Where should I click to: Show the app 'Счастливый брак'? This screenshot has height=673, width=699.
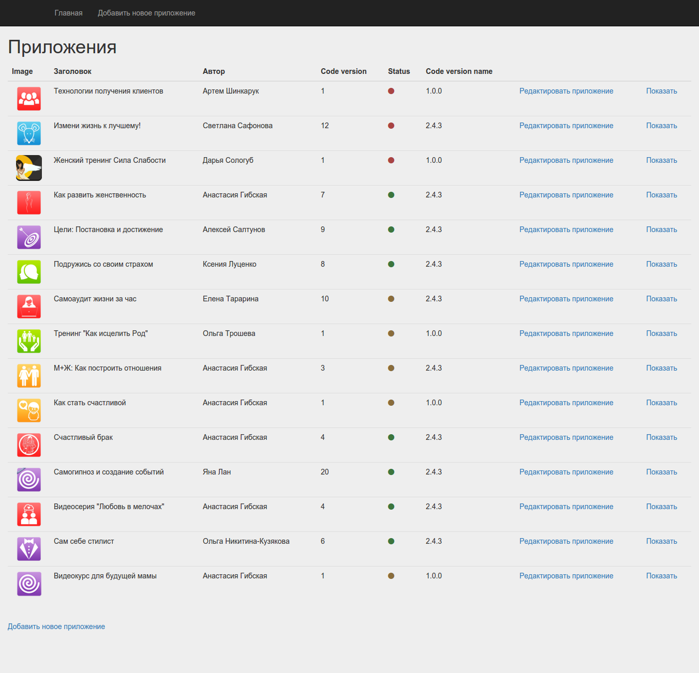(661, 437)
